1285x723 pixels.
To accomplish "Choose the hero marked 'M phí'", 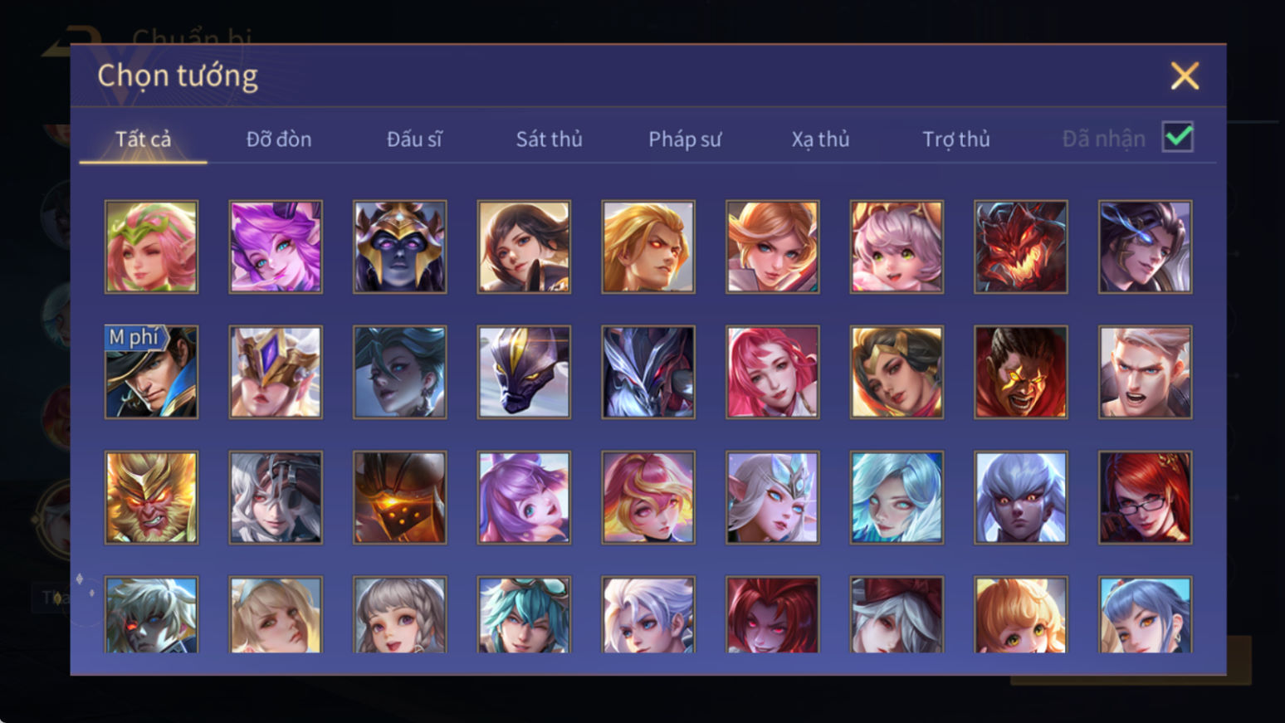I will [x=151, y=372].
